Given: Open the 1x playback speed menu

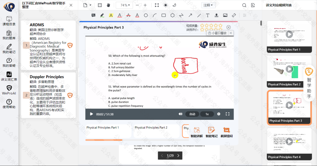Looking at the screenshot, I should [x=207, y=114].
